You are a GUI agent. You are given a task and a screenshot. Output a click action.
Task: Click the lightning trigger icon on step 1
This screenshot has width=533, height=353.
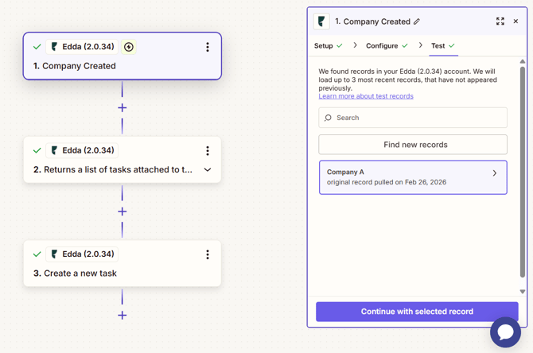129,47
